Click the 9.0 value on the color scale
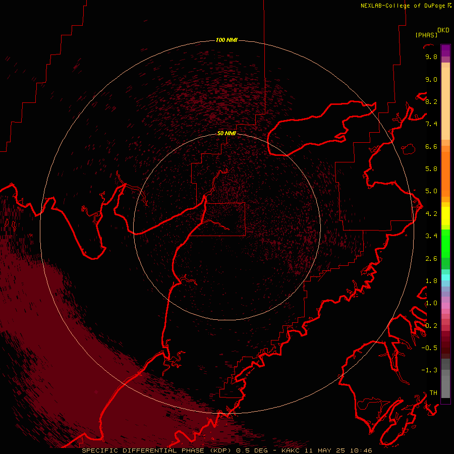 coord(431,79)
